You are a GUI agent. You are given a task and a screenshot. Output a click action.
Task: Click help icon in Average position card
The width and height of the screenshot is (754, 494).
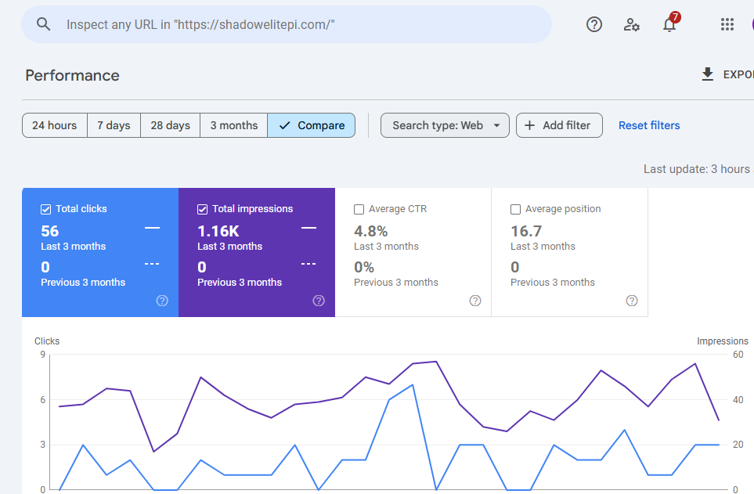[632, 301]
